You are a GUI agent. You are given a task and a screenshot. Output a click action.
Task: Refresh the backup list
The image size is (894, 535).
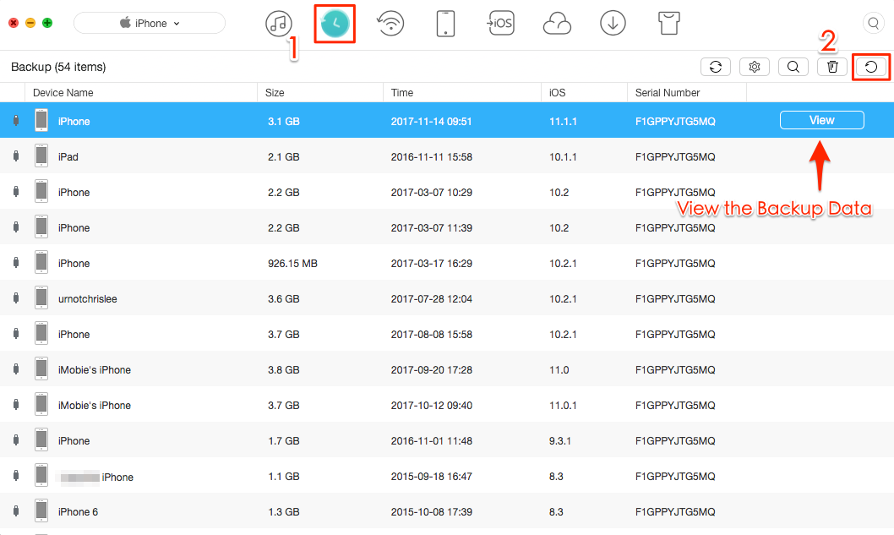[716, 67]
